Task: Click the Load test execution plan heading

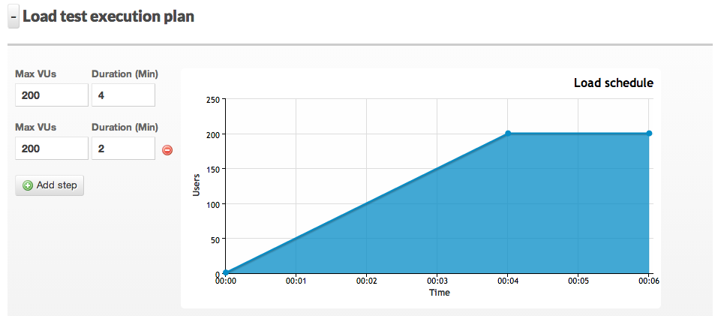Action: tap(108, 17)
